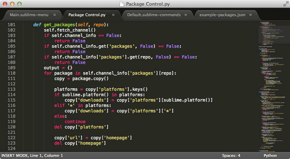Switch to Default.sublime-commands tab
The image size is (290, 159).
point(154,15)
